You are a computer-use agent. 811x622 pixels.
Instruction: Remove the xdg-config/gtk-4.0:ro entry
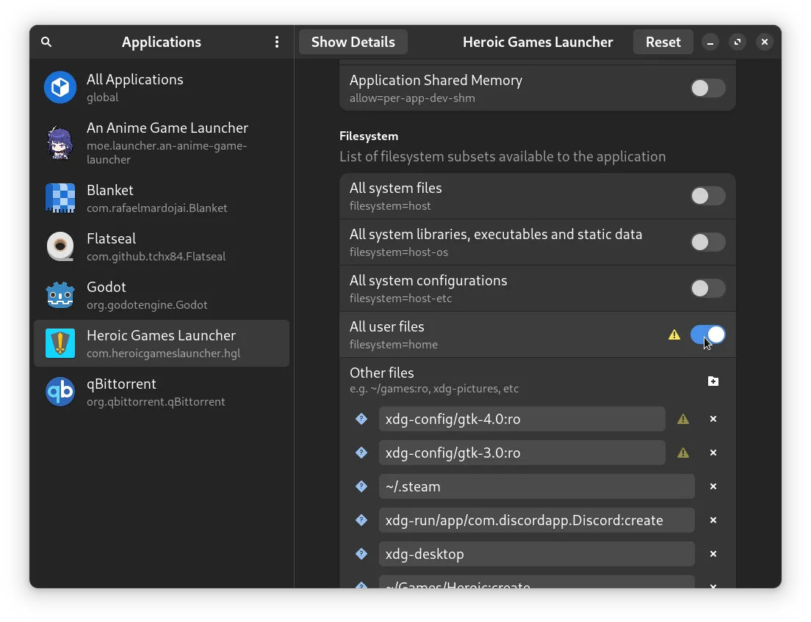(x=713, y=419)
